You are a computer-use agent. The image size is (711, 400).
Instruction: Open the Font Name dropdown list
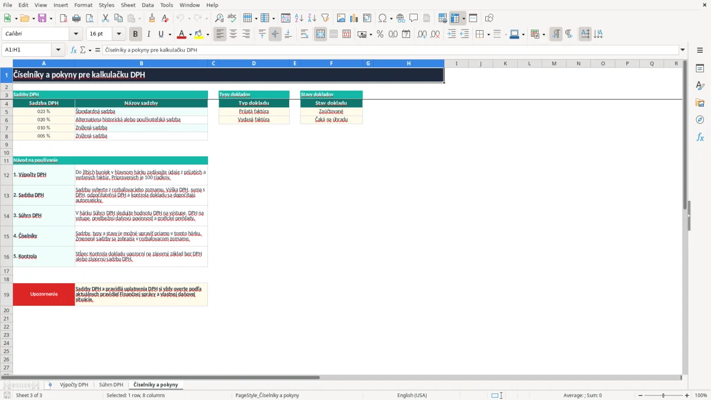point(76,34)
